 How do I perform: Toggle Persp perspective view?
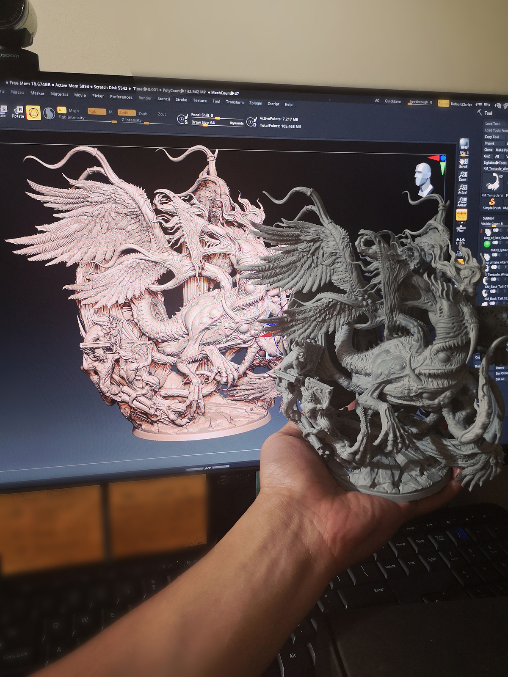(x=461, y=215)
